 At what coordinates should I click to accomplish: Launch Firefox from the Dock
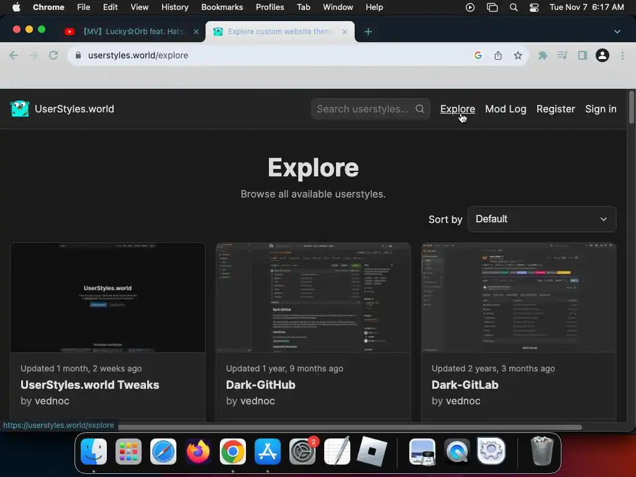[x=198, y=452]
